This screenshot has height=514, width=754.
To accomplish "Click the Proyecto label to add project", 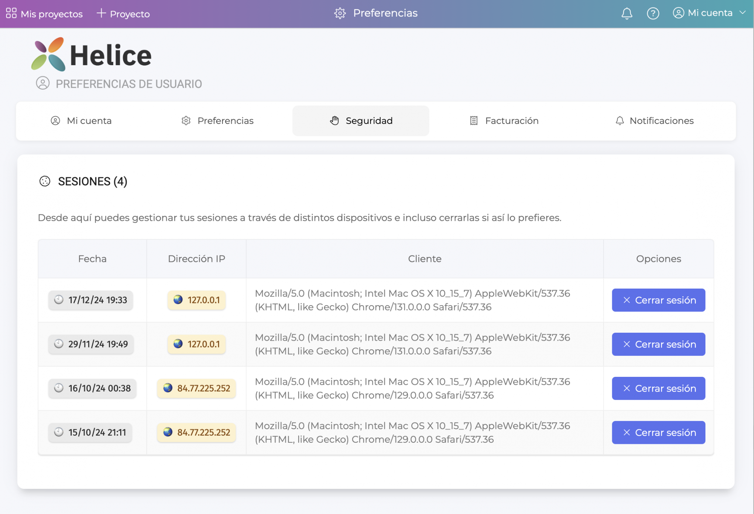I will click(x=130, y=14).
